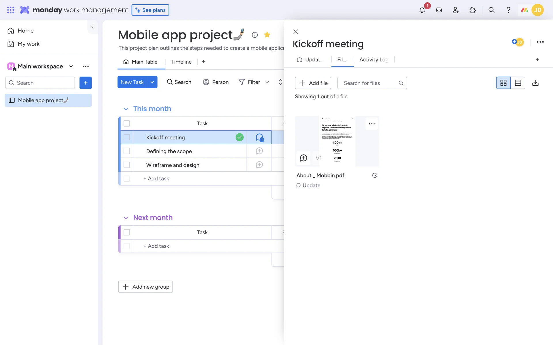Click the Search for files field
The image size is (553, 345).
pyautogui.click(x=369, y=83)
